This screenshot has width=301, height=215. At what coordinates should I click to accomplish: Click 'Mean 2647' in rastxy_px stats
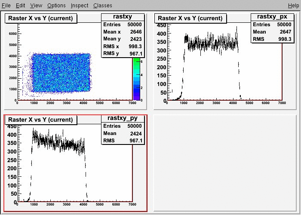(272, 32)
